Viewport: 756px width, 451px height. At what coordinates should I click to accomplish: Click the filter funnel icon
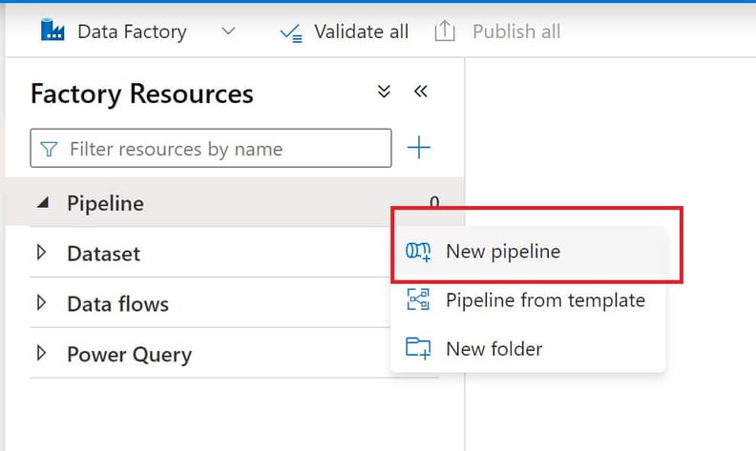tap(49, 149)
